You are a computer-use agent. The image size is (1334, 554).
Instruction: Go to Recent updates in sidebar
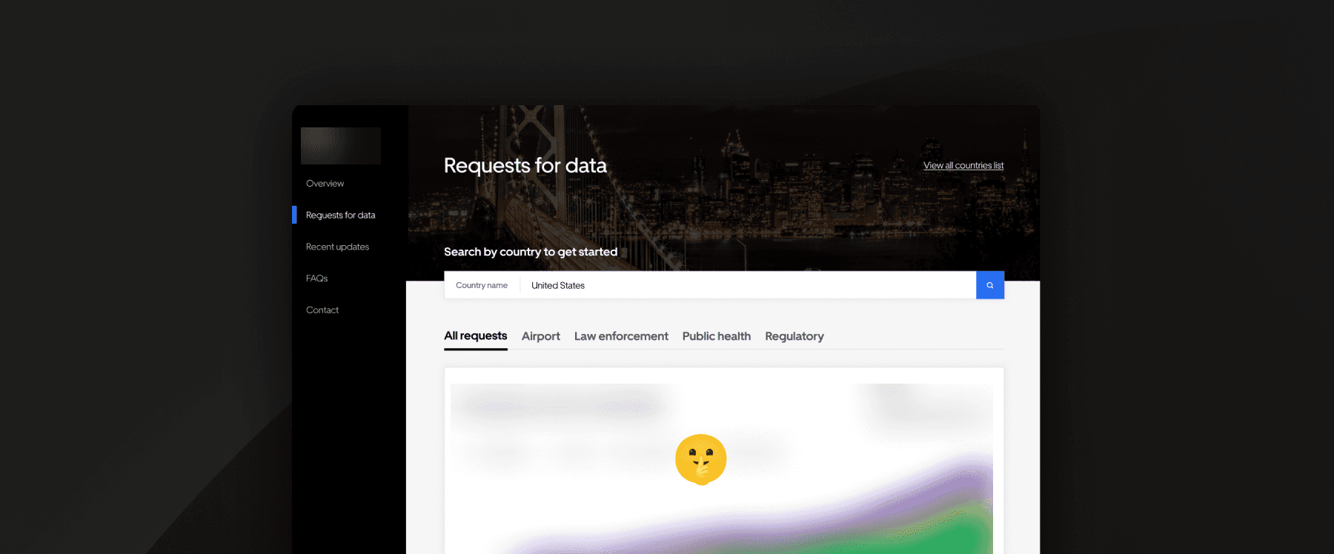[337, 247]
